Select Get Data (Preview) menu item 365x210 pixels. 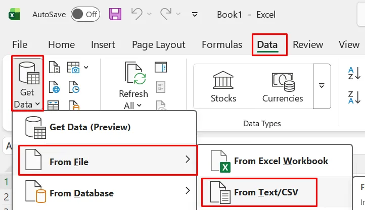coord(105,127)
